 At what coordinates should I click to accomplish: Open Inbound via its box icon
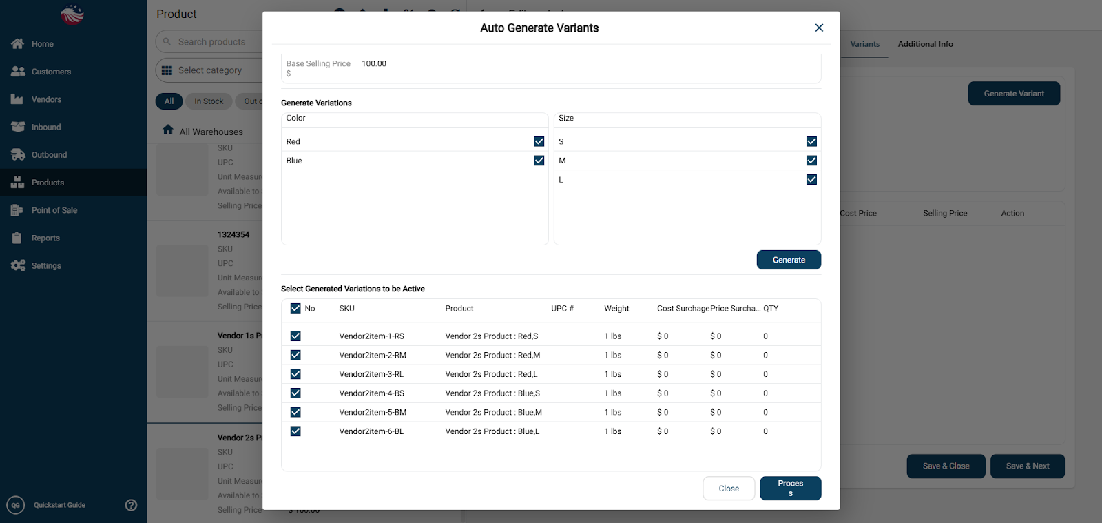pyautogui.click(x=18, y=127)
